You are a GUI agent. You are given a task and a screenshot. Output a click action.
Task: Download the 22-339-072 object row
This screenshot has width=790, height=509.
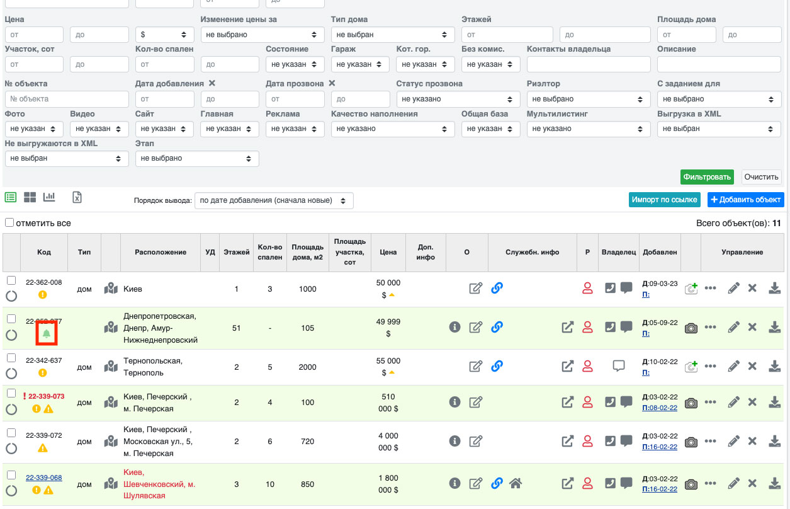(x=774, y=441)
